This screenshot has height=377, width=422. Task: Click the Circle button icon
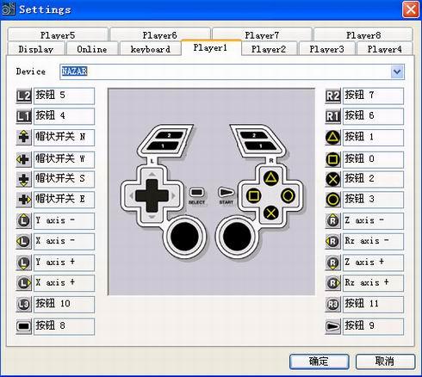(333, 200)
